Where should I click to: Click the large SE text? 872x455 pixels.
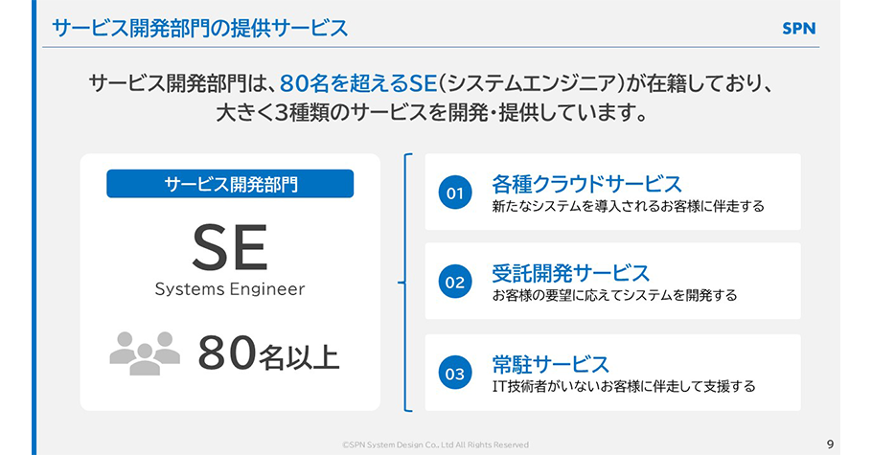pyautogui.click(x=229, y=248)
